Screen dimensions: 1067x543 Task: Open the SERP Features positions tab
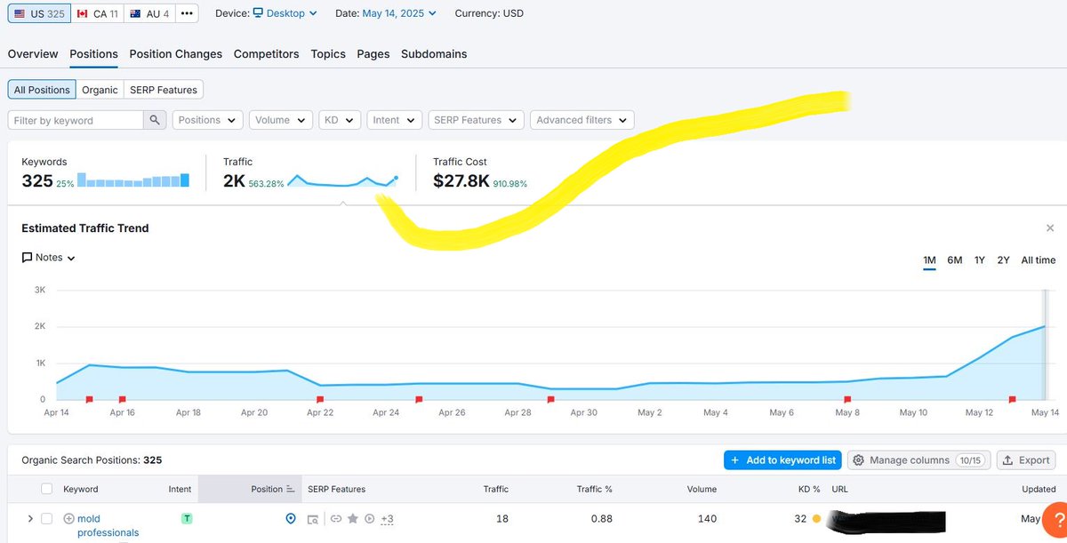pos(164,89)
